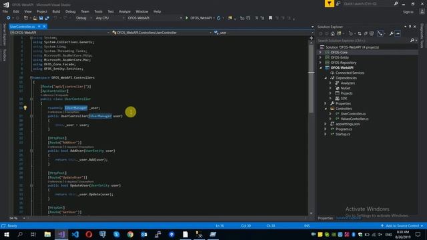Click the split editor icon above scrollbar
This screenshot has width=427, height=240.
tap(312, 38)
